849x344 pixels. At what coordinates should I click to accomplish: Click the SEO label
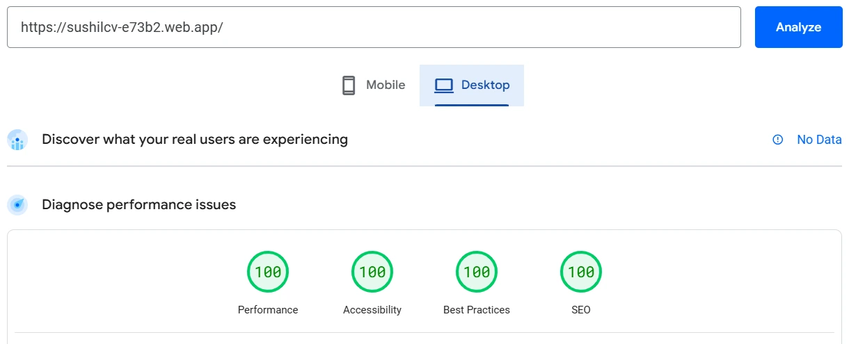581,310
